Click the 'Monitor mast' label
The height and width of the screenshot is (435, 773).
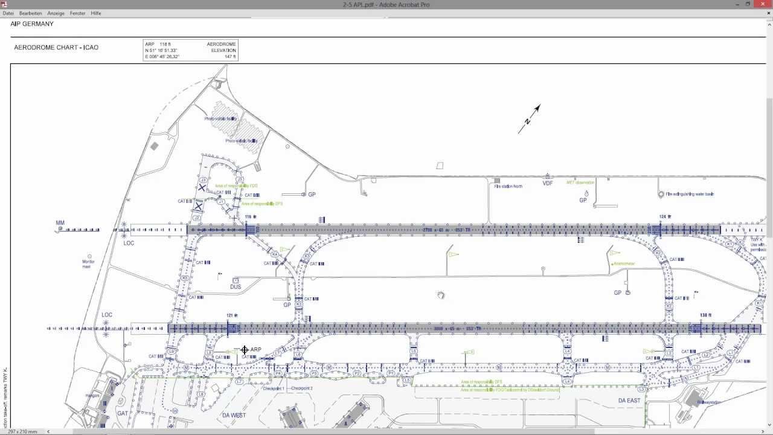click(x=89, y=264)
